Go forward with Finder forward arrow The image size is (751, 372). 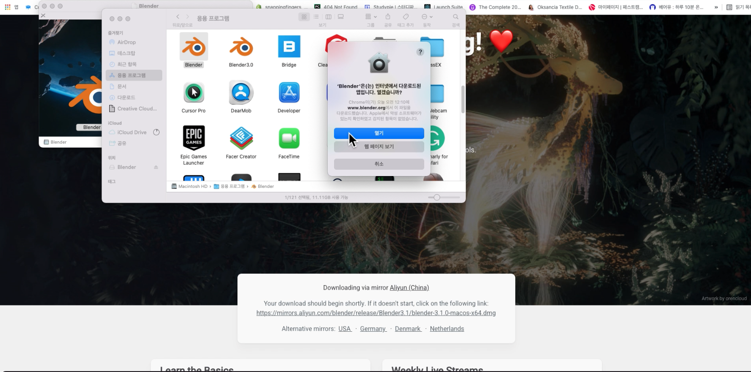pyautogui.click(x=188, y=17)
